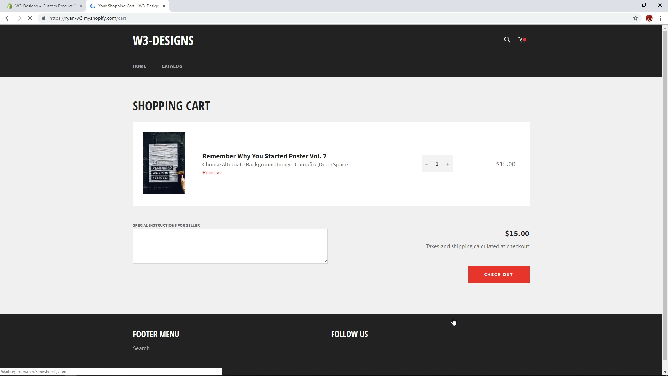The height and width of the screenshot is (376, 668).
Task: Open CATALOG in navigation
Action: (172, 66)
